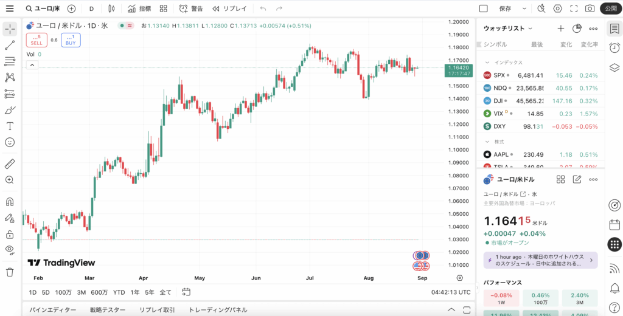623x316 pixels.
Task: Activate the zoom in tool
Action: click(10, 180)
